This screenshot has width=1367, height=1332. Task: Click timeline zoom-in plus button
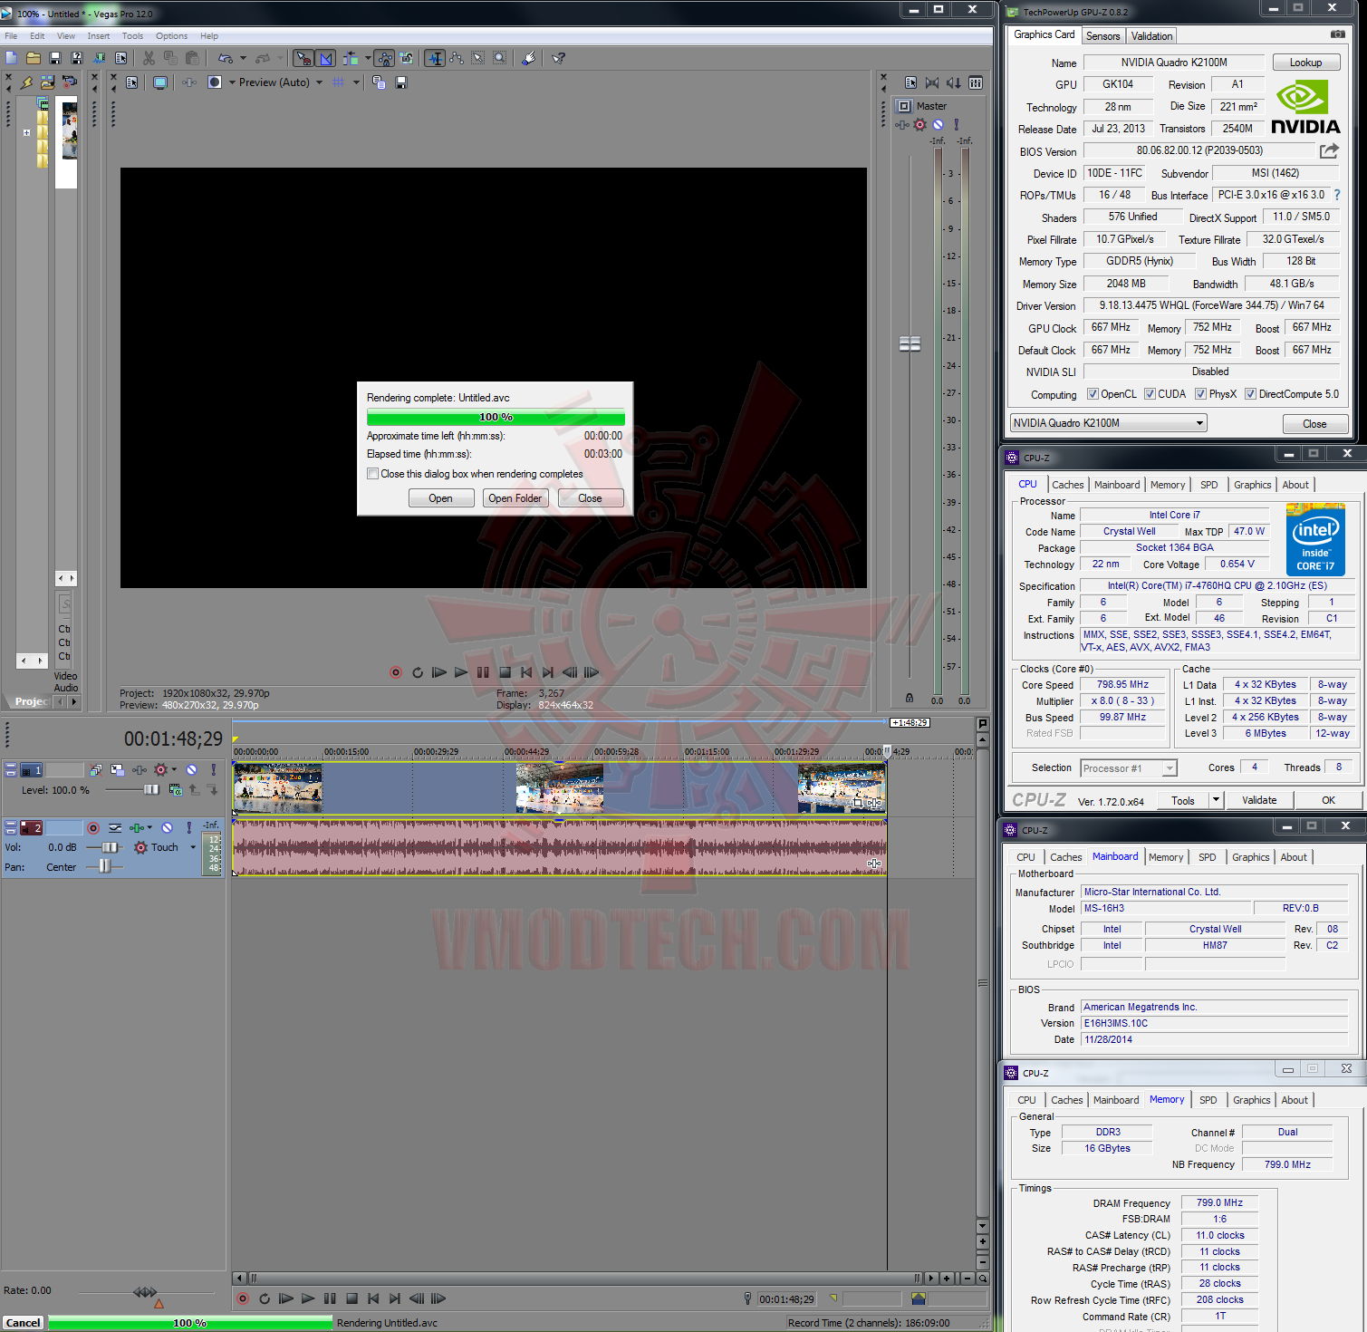point(947,1279)
